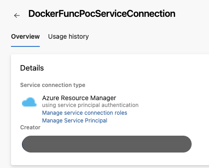Click the Creator field label
The width and height of the screenshot is (209, 168).
coord(30,127)
